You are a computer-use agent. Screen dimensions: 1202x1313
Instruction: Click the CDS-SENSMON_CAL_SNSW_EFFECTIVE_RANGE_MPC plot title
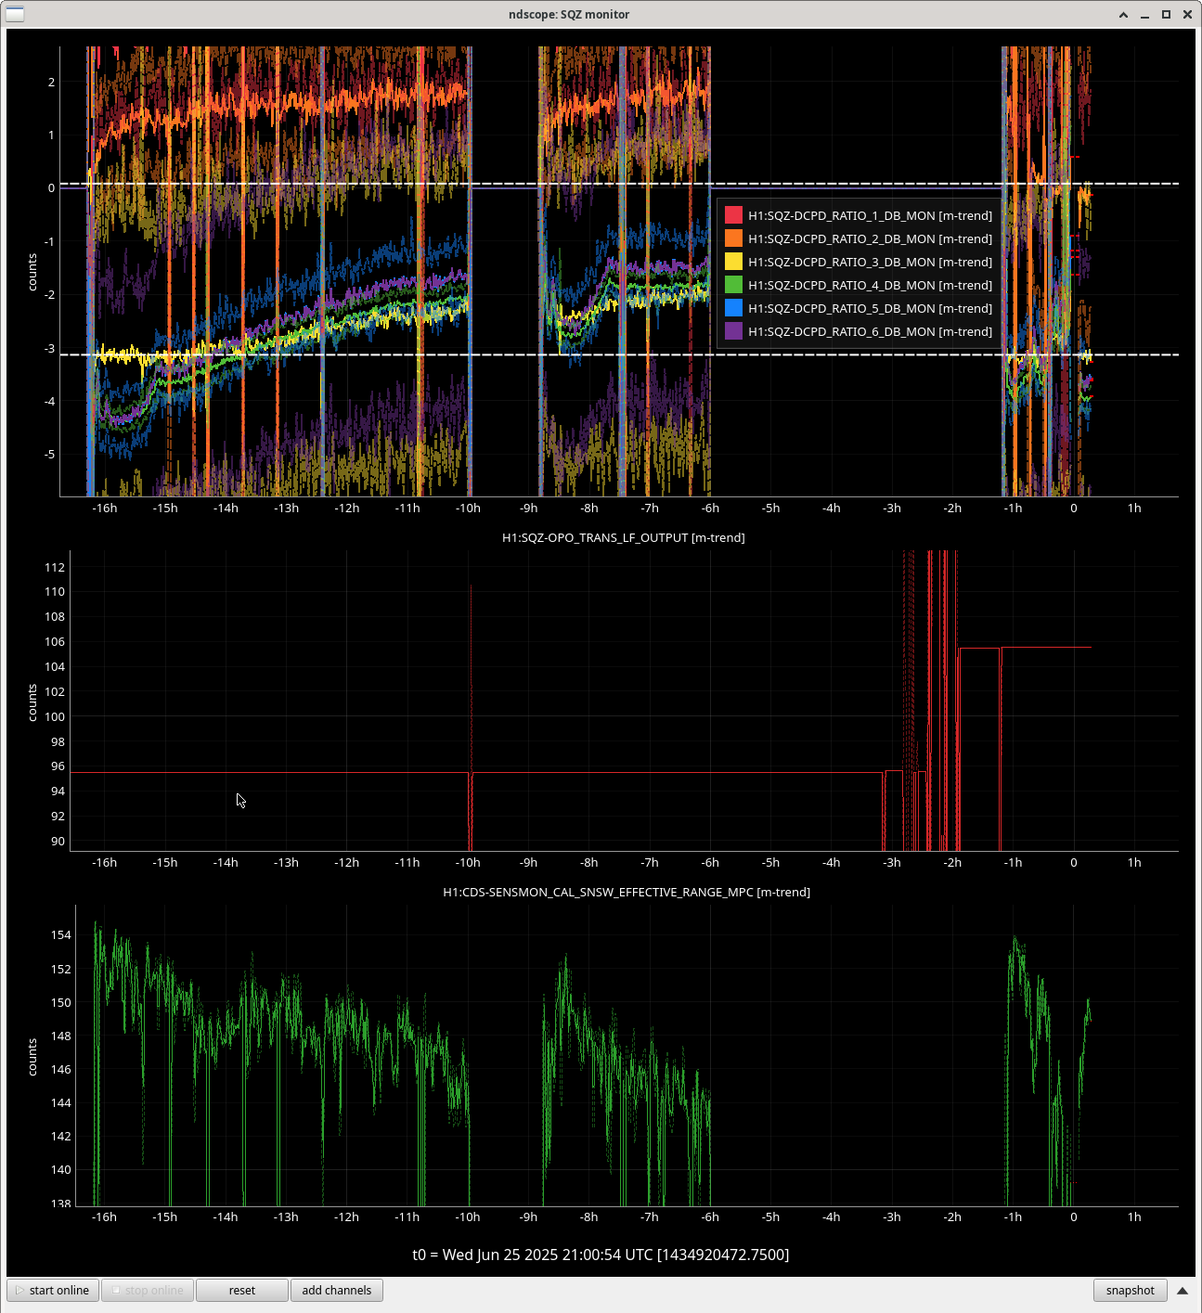tap(627, 892)
